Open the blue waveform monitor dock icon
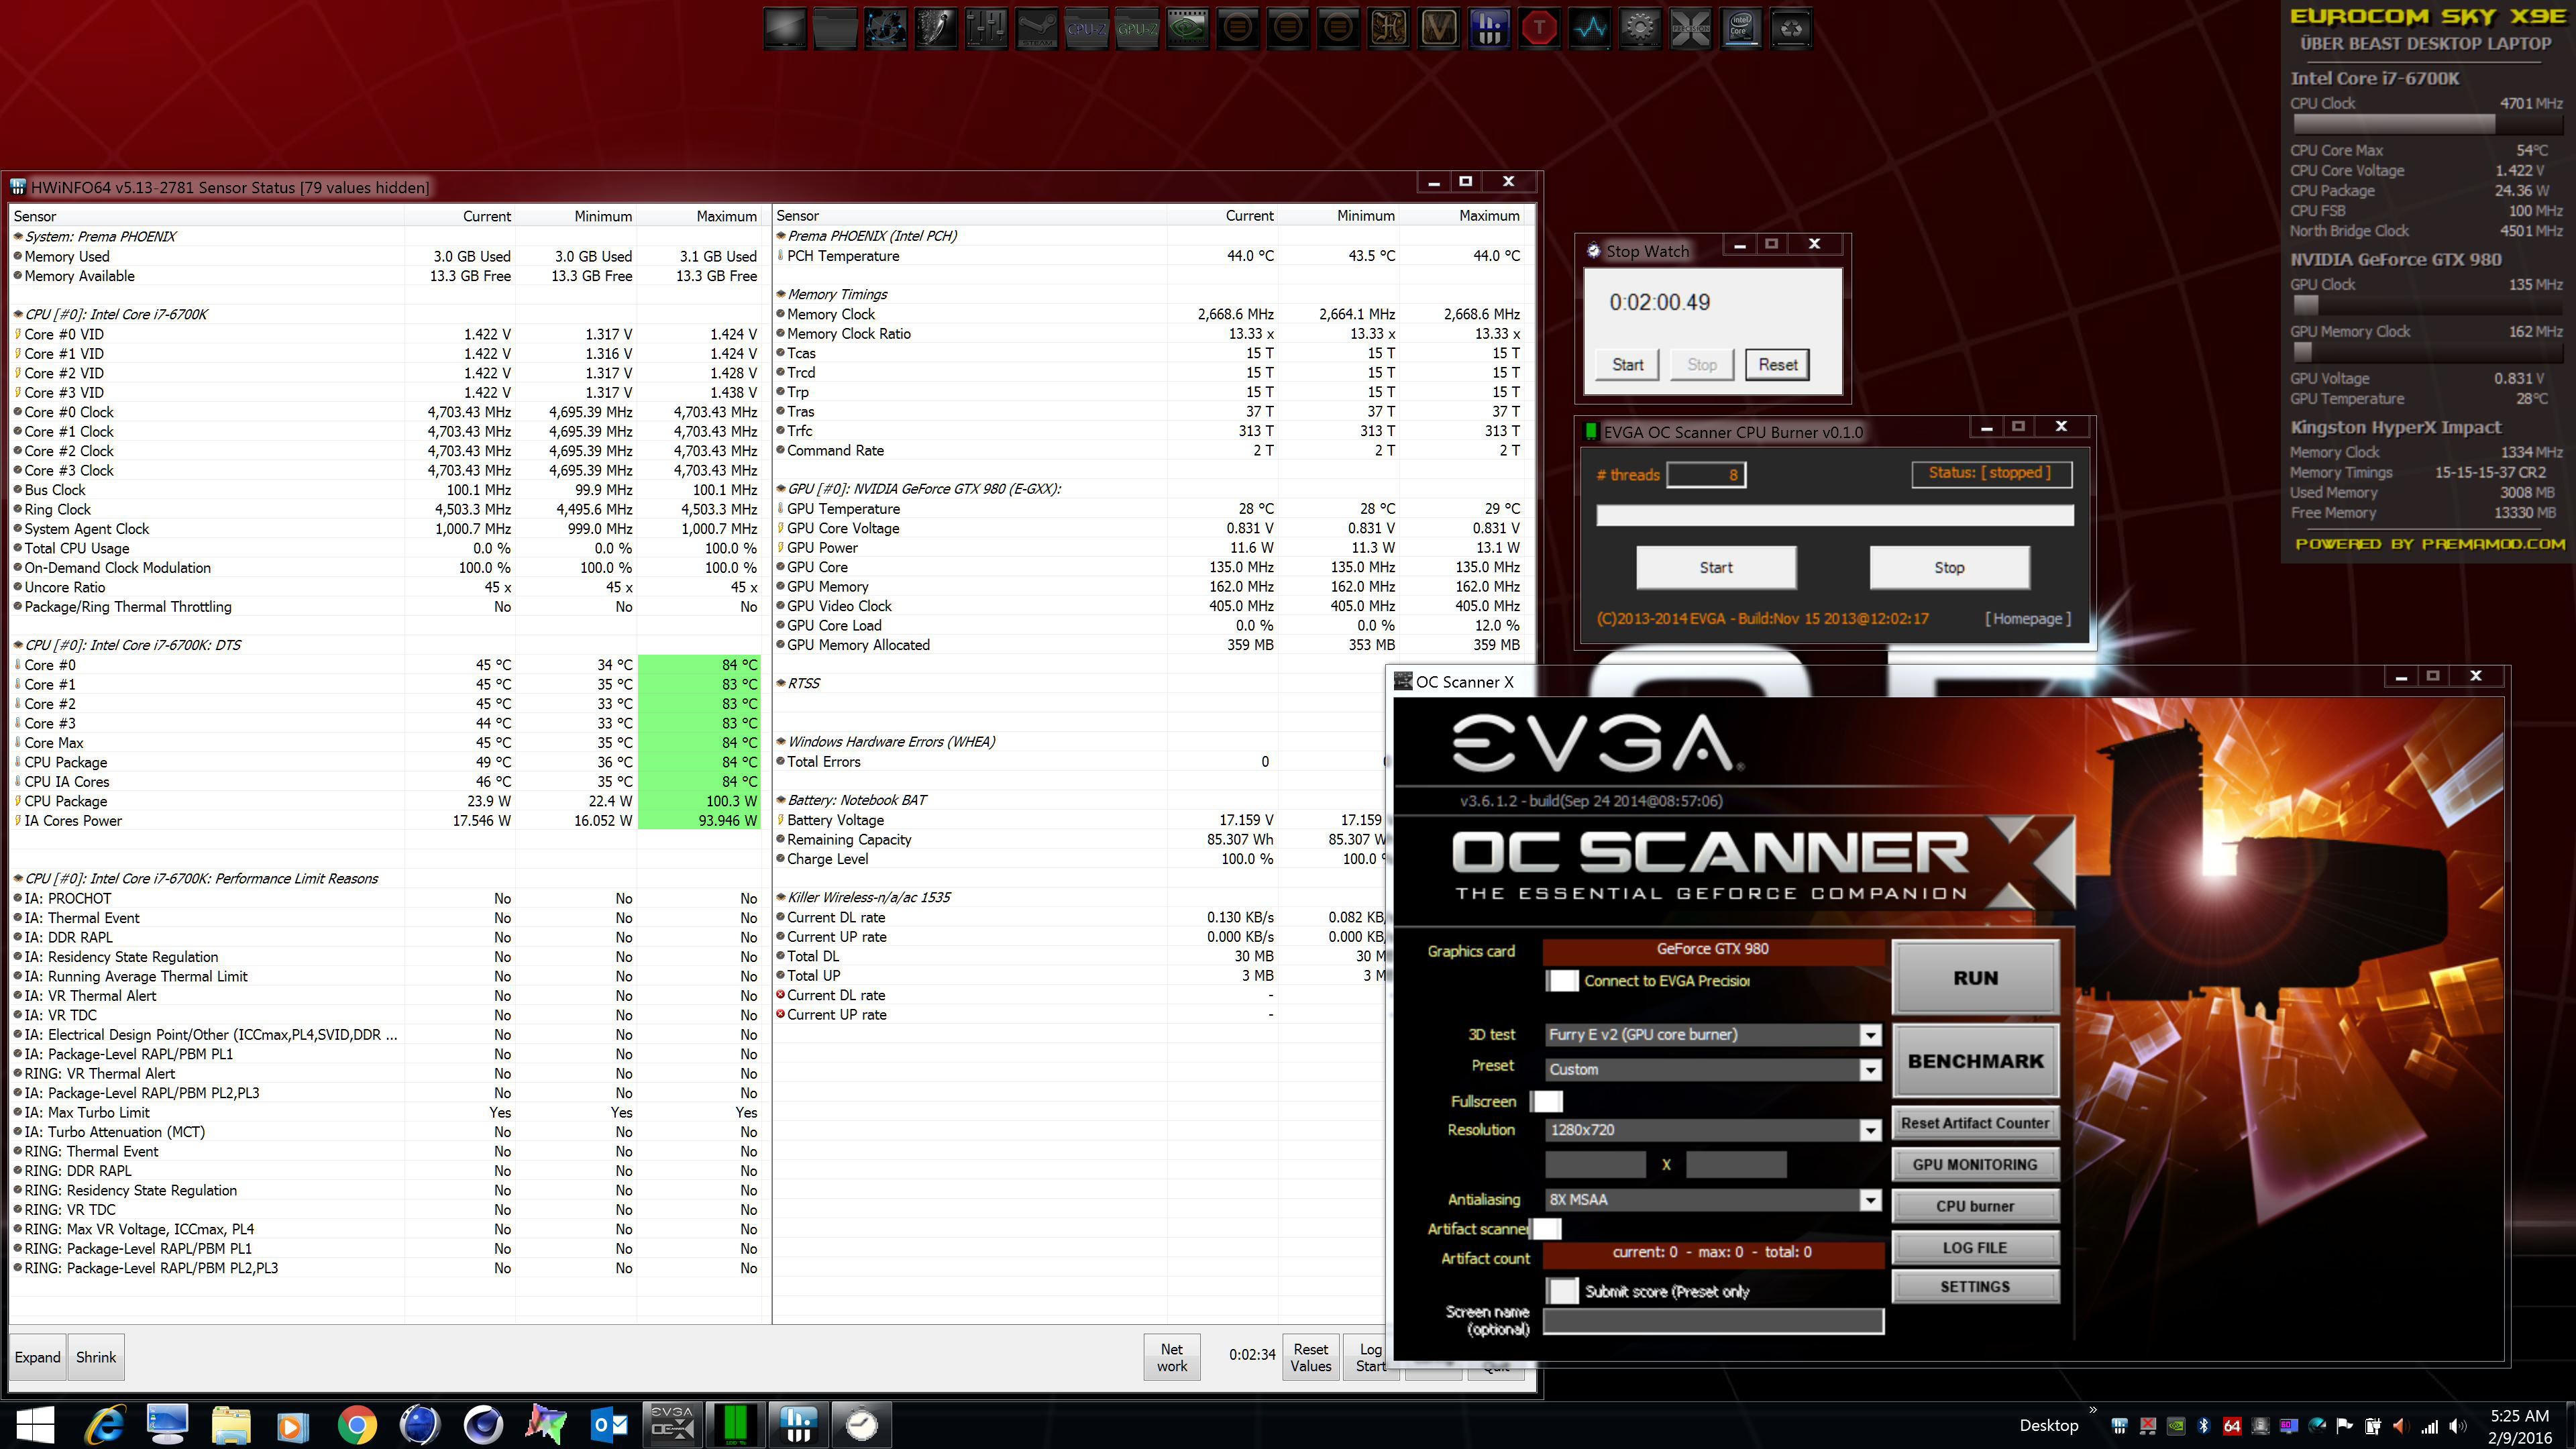The height and width of the screenshot is (1449, 2576). coord(1590,28)
